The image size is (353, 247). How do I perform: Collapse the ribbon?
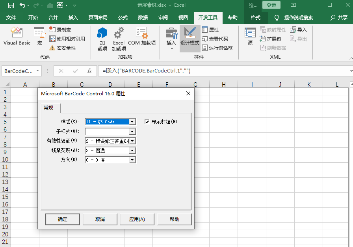coord(351,58)
